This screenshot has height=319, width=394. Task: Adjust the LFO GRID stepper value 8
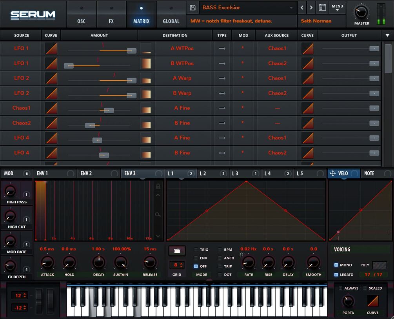[x=177, y=265]
